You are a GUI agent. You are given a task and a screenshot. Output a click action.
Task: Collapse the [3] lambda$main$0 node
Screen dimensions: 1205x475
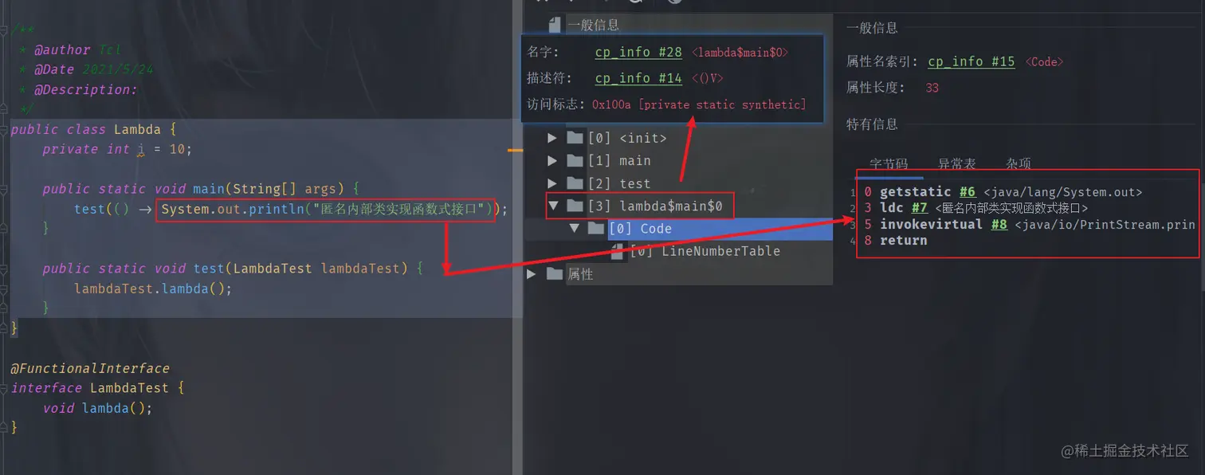(x=553, y=206)
